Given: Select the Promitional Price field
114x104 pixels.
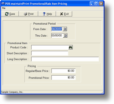Looking at the screenshot, I should [x=63, y=77].
